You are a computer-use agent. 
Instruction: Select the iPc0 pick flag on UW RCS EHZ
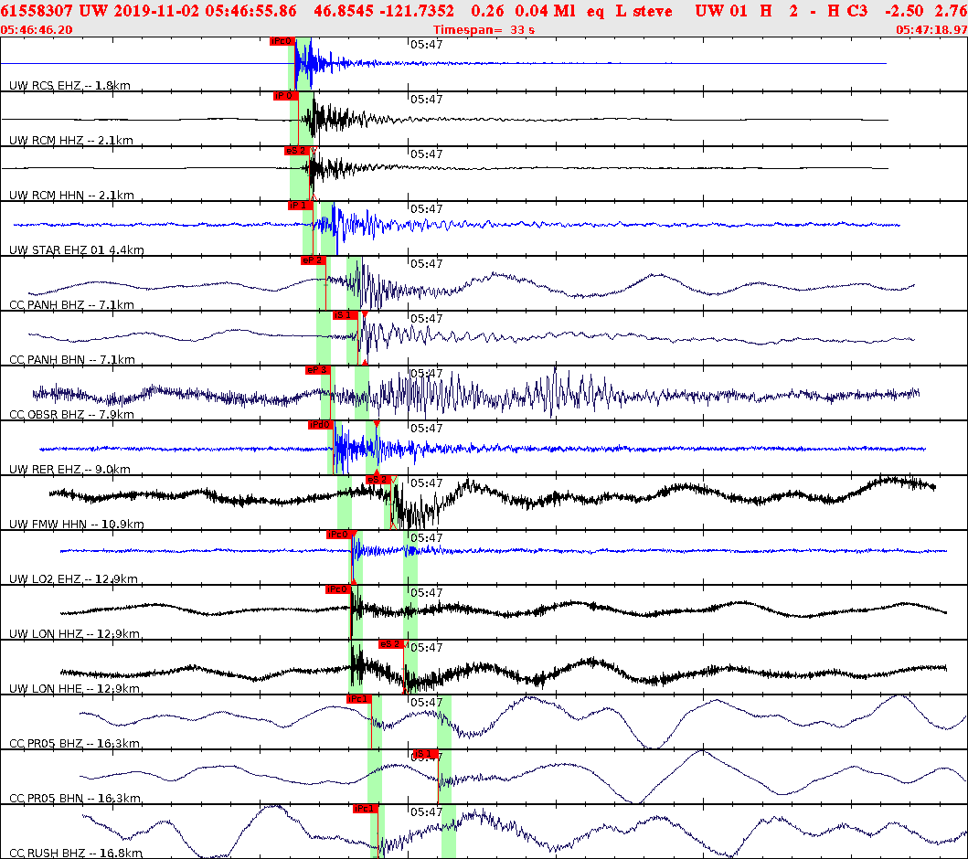tap(281, 39)
